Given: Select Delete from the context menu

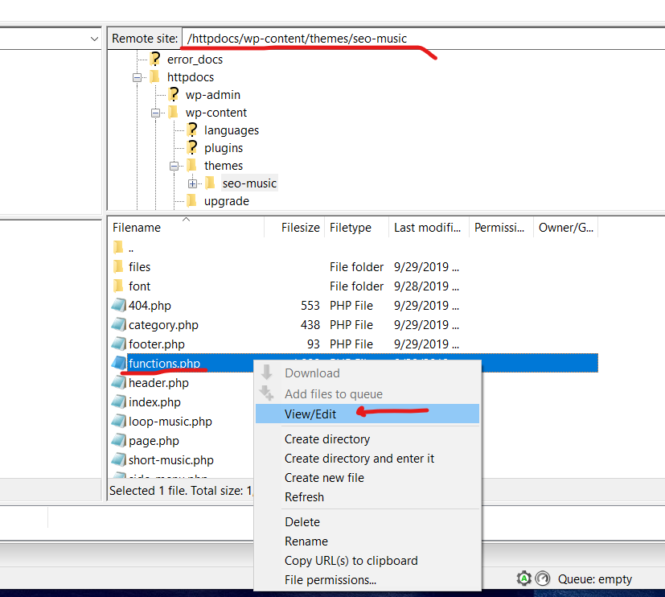Looking at the screenshot, I should (x=302, y=522).
